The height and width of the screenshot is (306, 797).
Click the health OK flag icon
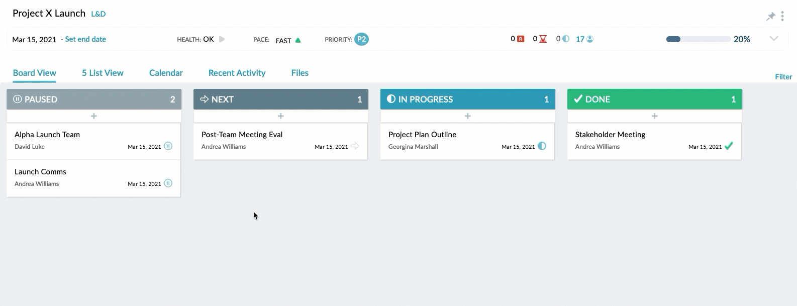pyautogui.click(x=222, y=39)
